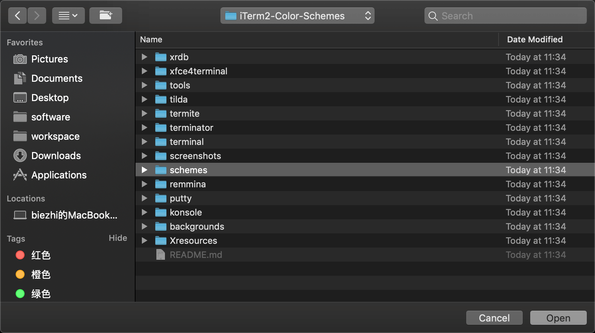Screen dimensions: 595x333
Task: Go back with the left arrow button
Action: coord(17,16)
